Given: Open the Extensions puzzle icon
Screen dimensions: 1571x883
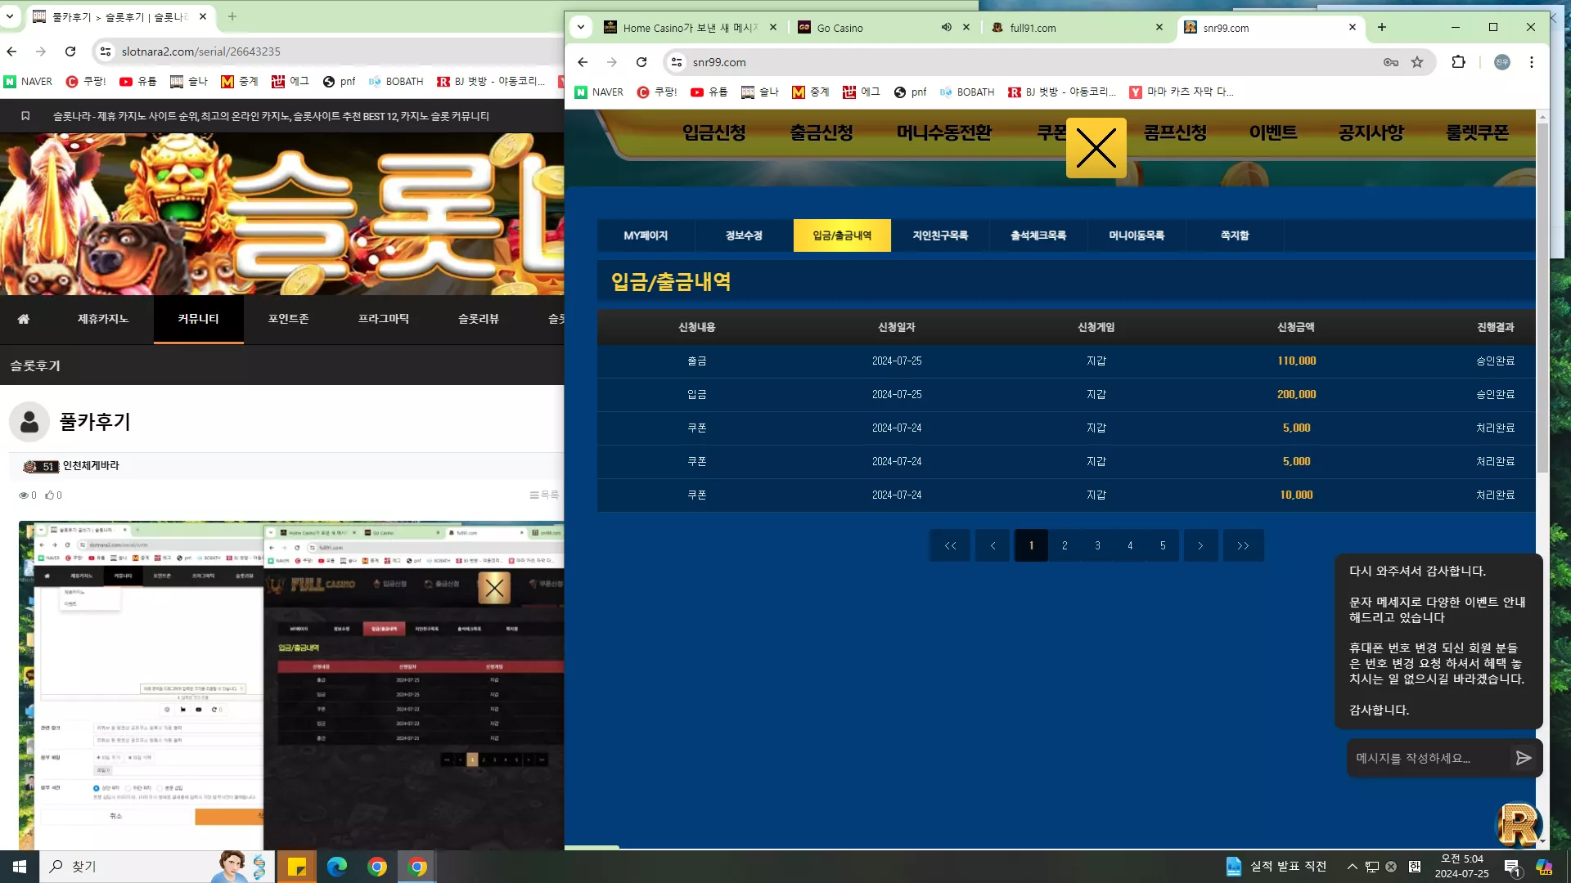Looking at the screenshot, I should (x=1458, y=62).
